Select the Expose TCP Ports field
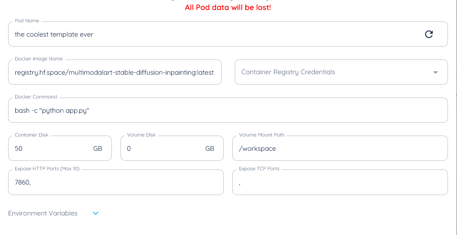 pos(340,182)
